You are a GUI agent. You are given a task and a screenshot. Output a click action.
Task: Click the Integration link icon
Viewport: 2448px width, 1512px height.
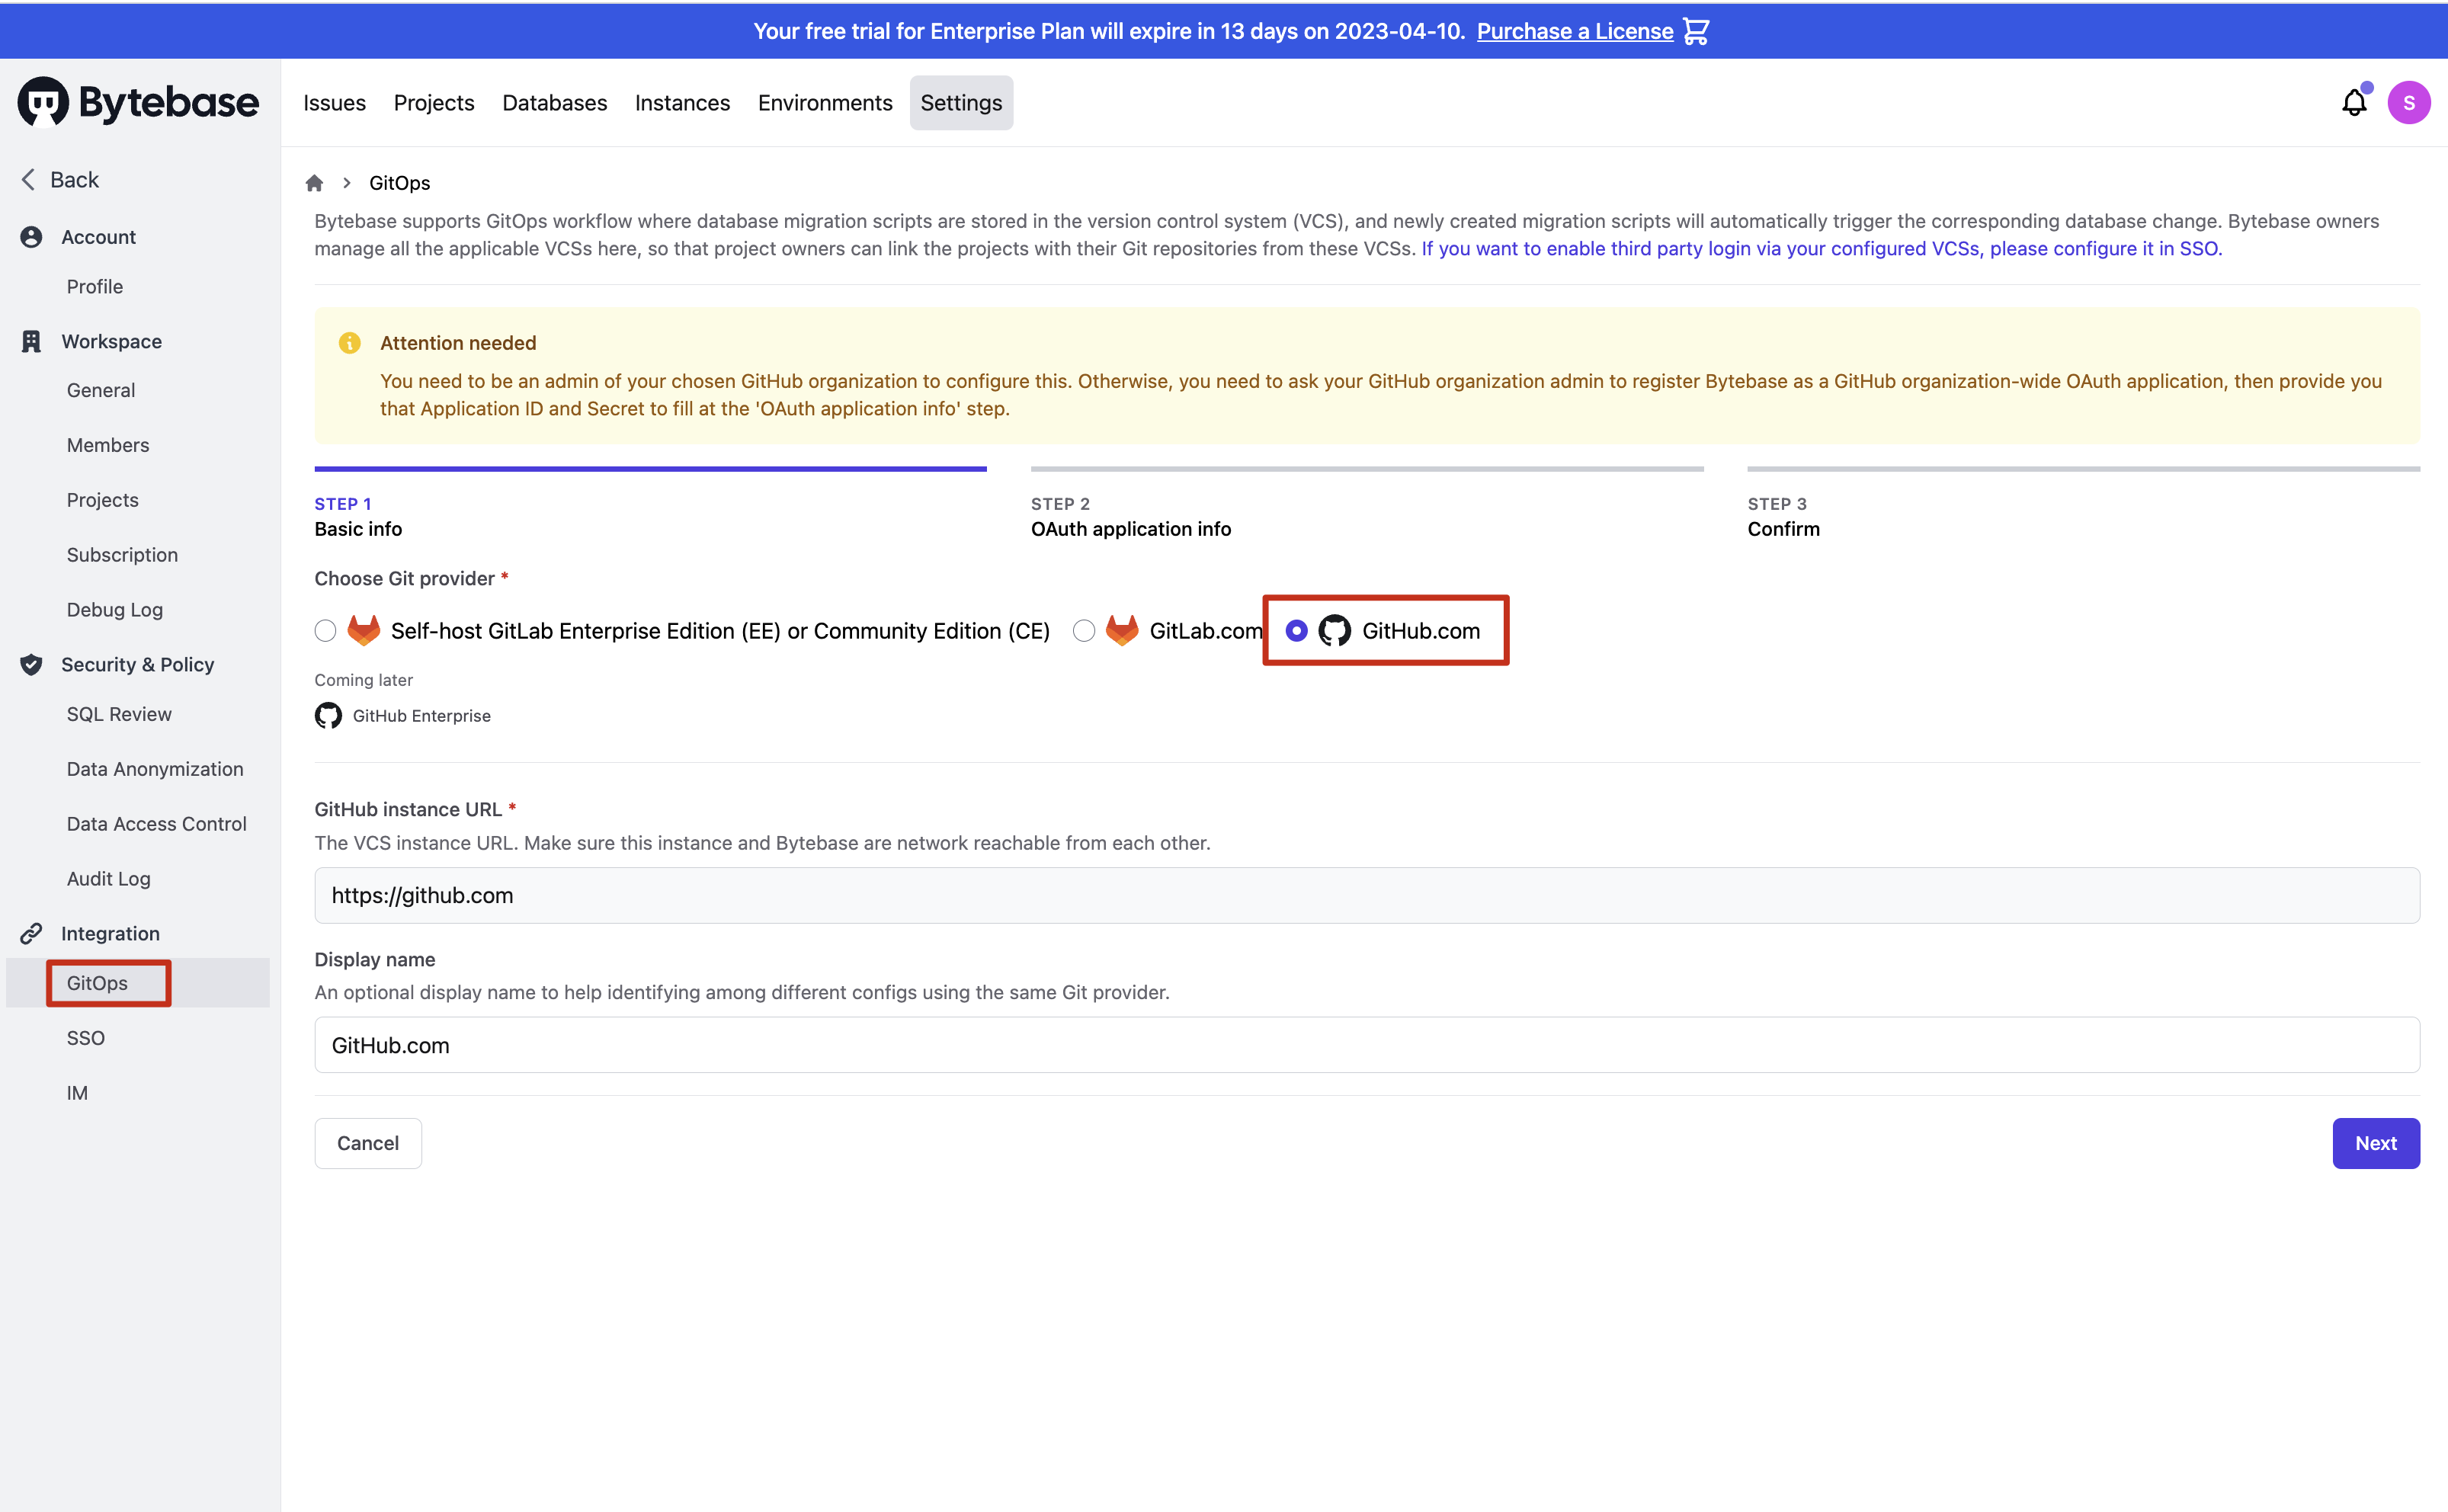[x=31, y=933]
